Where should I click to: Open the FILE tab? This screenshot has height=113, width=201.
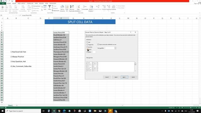click(x=3, y=3)
